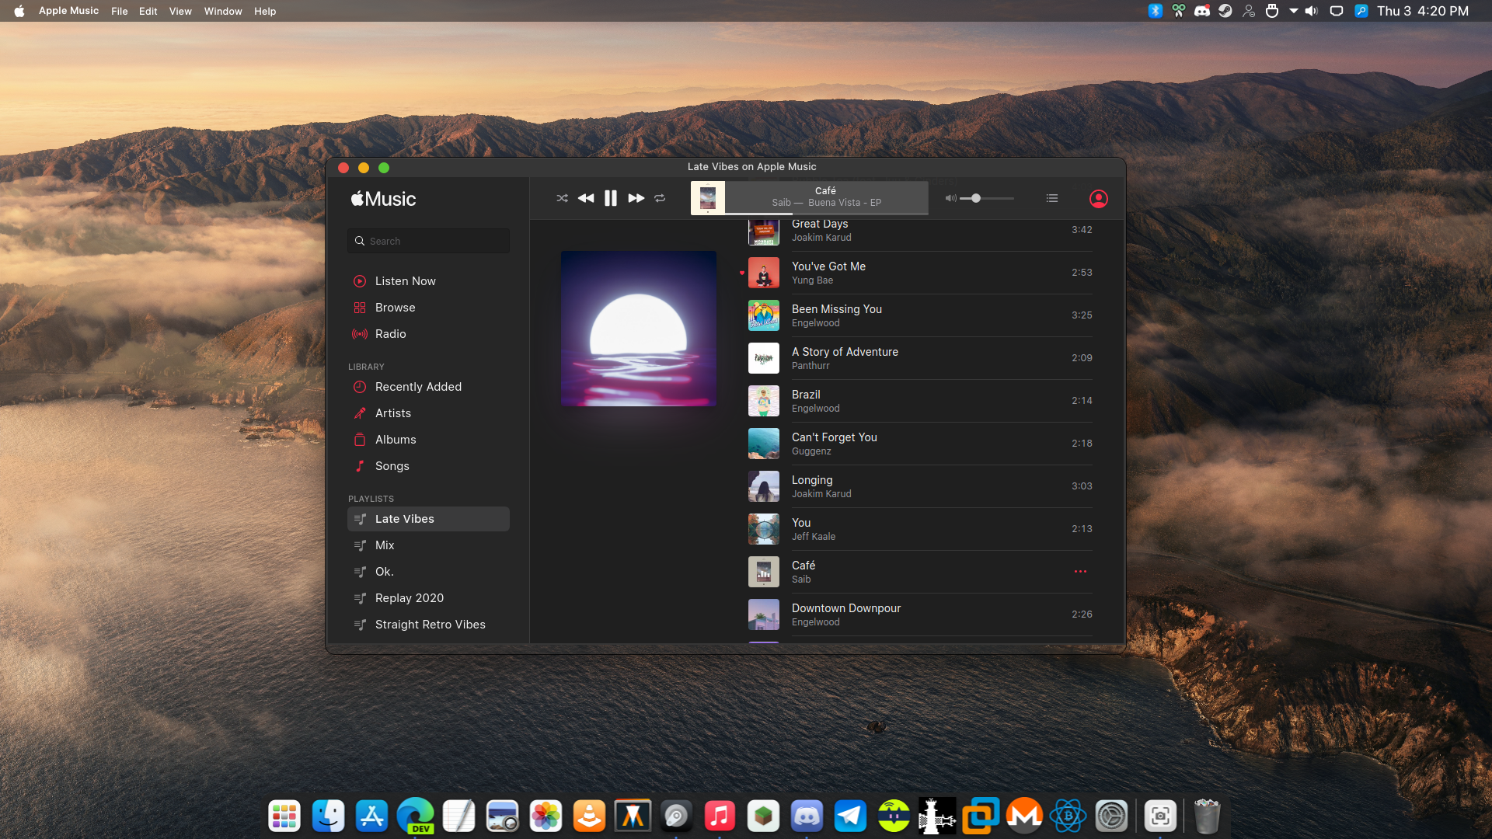
Task: Open the Trash in the Dock
Action: click(1207, 816)
